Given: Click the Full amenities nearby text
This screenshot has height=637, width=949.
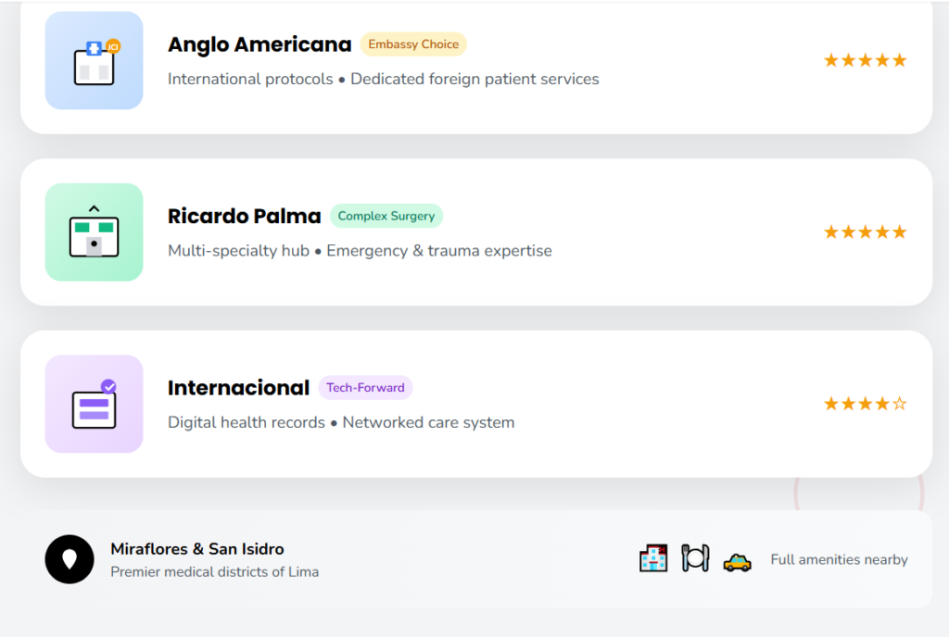Looking at the screenshot, I should [x=839, y=559].
